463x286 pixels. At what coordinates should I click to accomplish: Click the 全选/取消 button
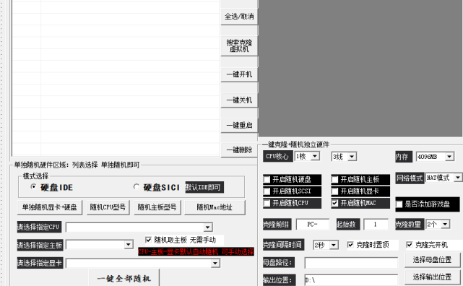239,17
